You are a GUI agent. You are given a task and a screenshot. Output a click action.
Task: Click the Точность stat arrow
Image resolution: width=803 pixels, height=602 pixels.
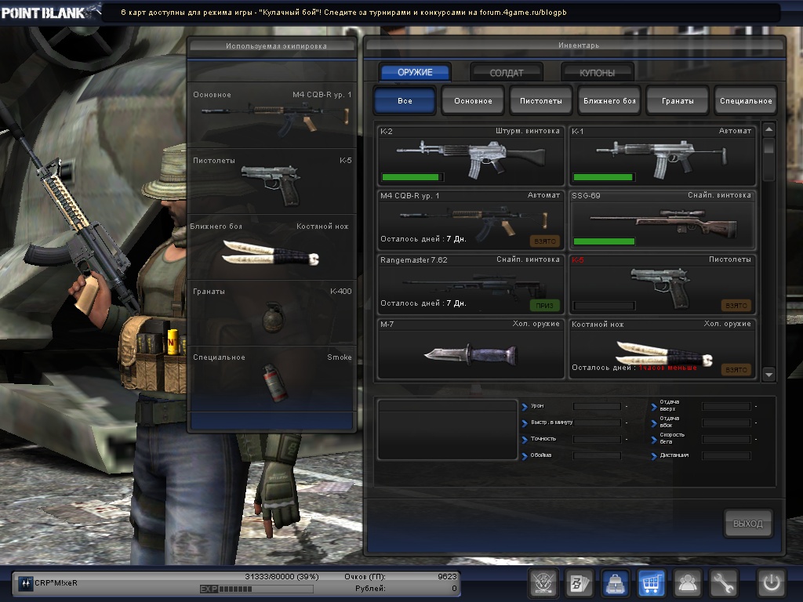click(525, 440)
